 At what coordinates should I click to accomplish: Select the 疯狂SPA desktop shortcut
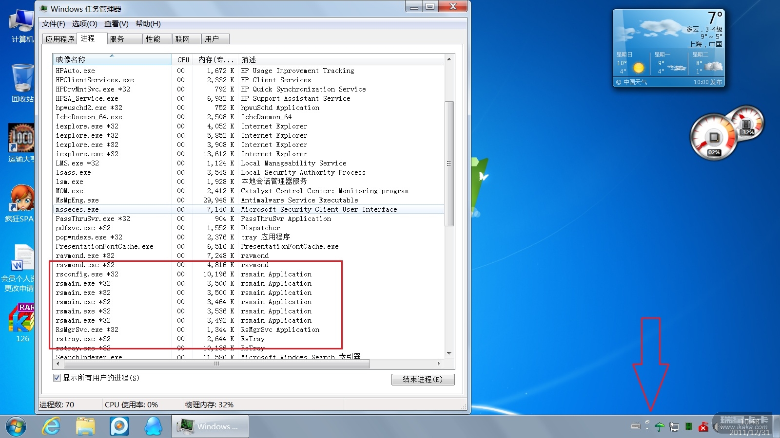point(20,203)
